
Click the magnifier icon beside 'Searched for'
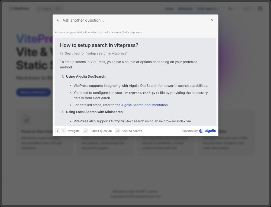(61, 54)
